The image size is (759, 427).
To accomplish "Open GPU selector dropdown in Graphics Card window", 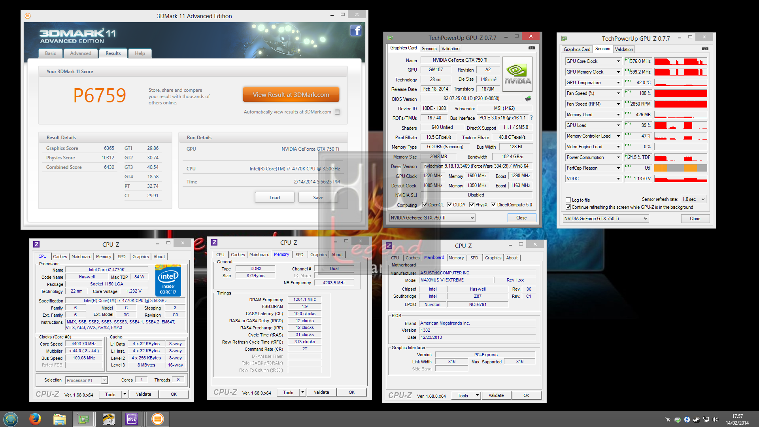I will [x=432, y=218].
